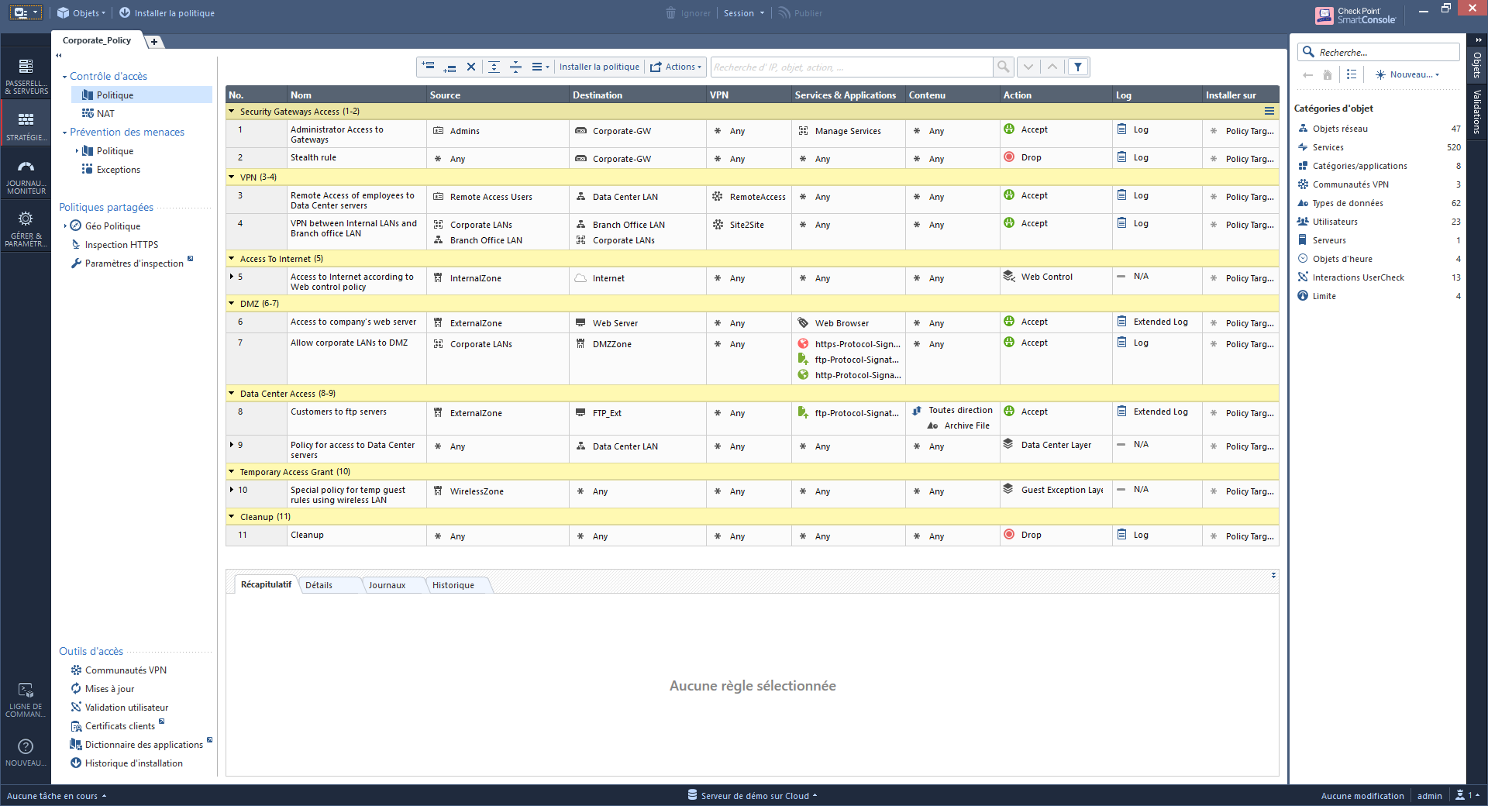The width and height of the screenshot is (1488, 806).
Task: Add rule below icon in toolbar
Action: click(449, 67)
